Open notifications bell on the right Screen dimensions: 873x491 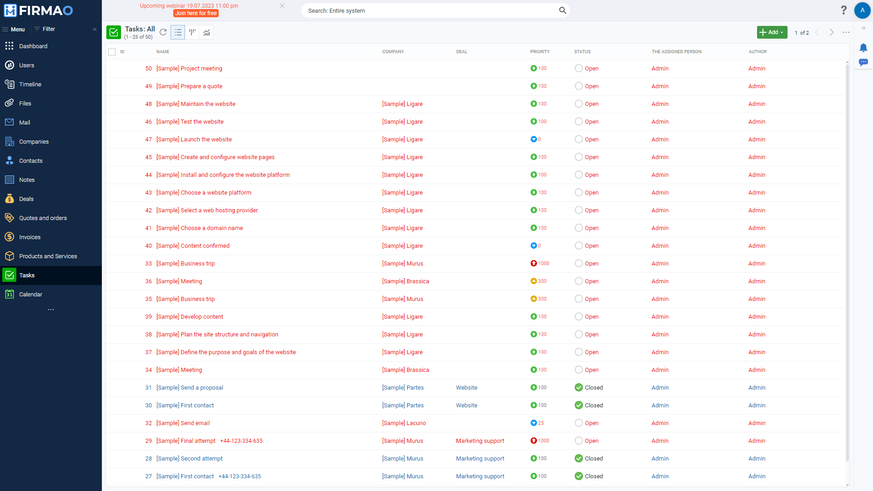click(x=863, y=47)
